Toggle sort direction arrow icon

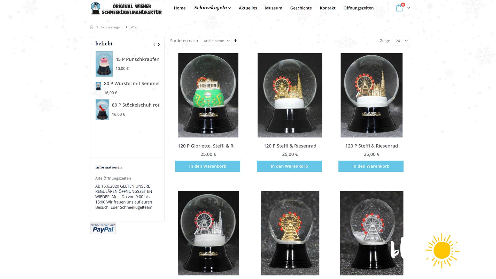pos(236,41)
